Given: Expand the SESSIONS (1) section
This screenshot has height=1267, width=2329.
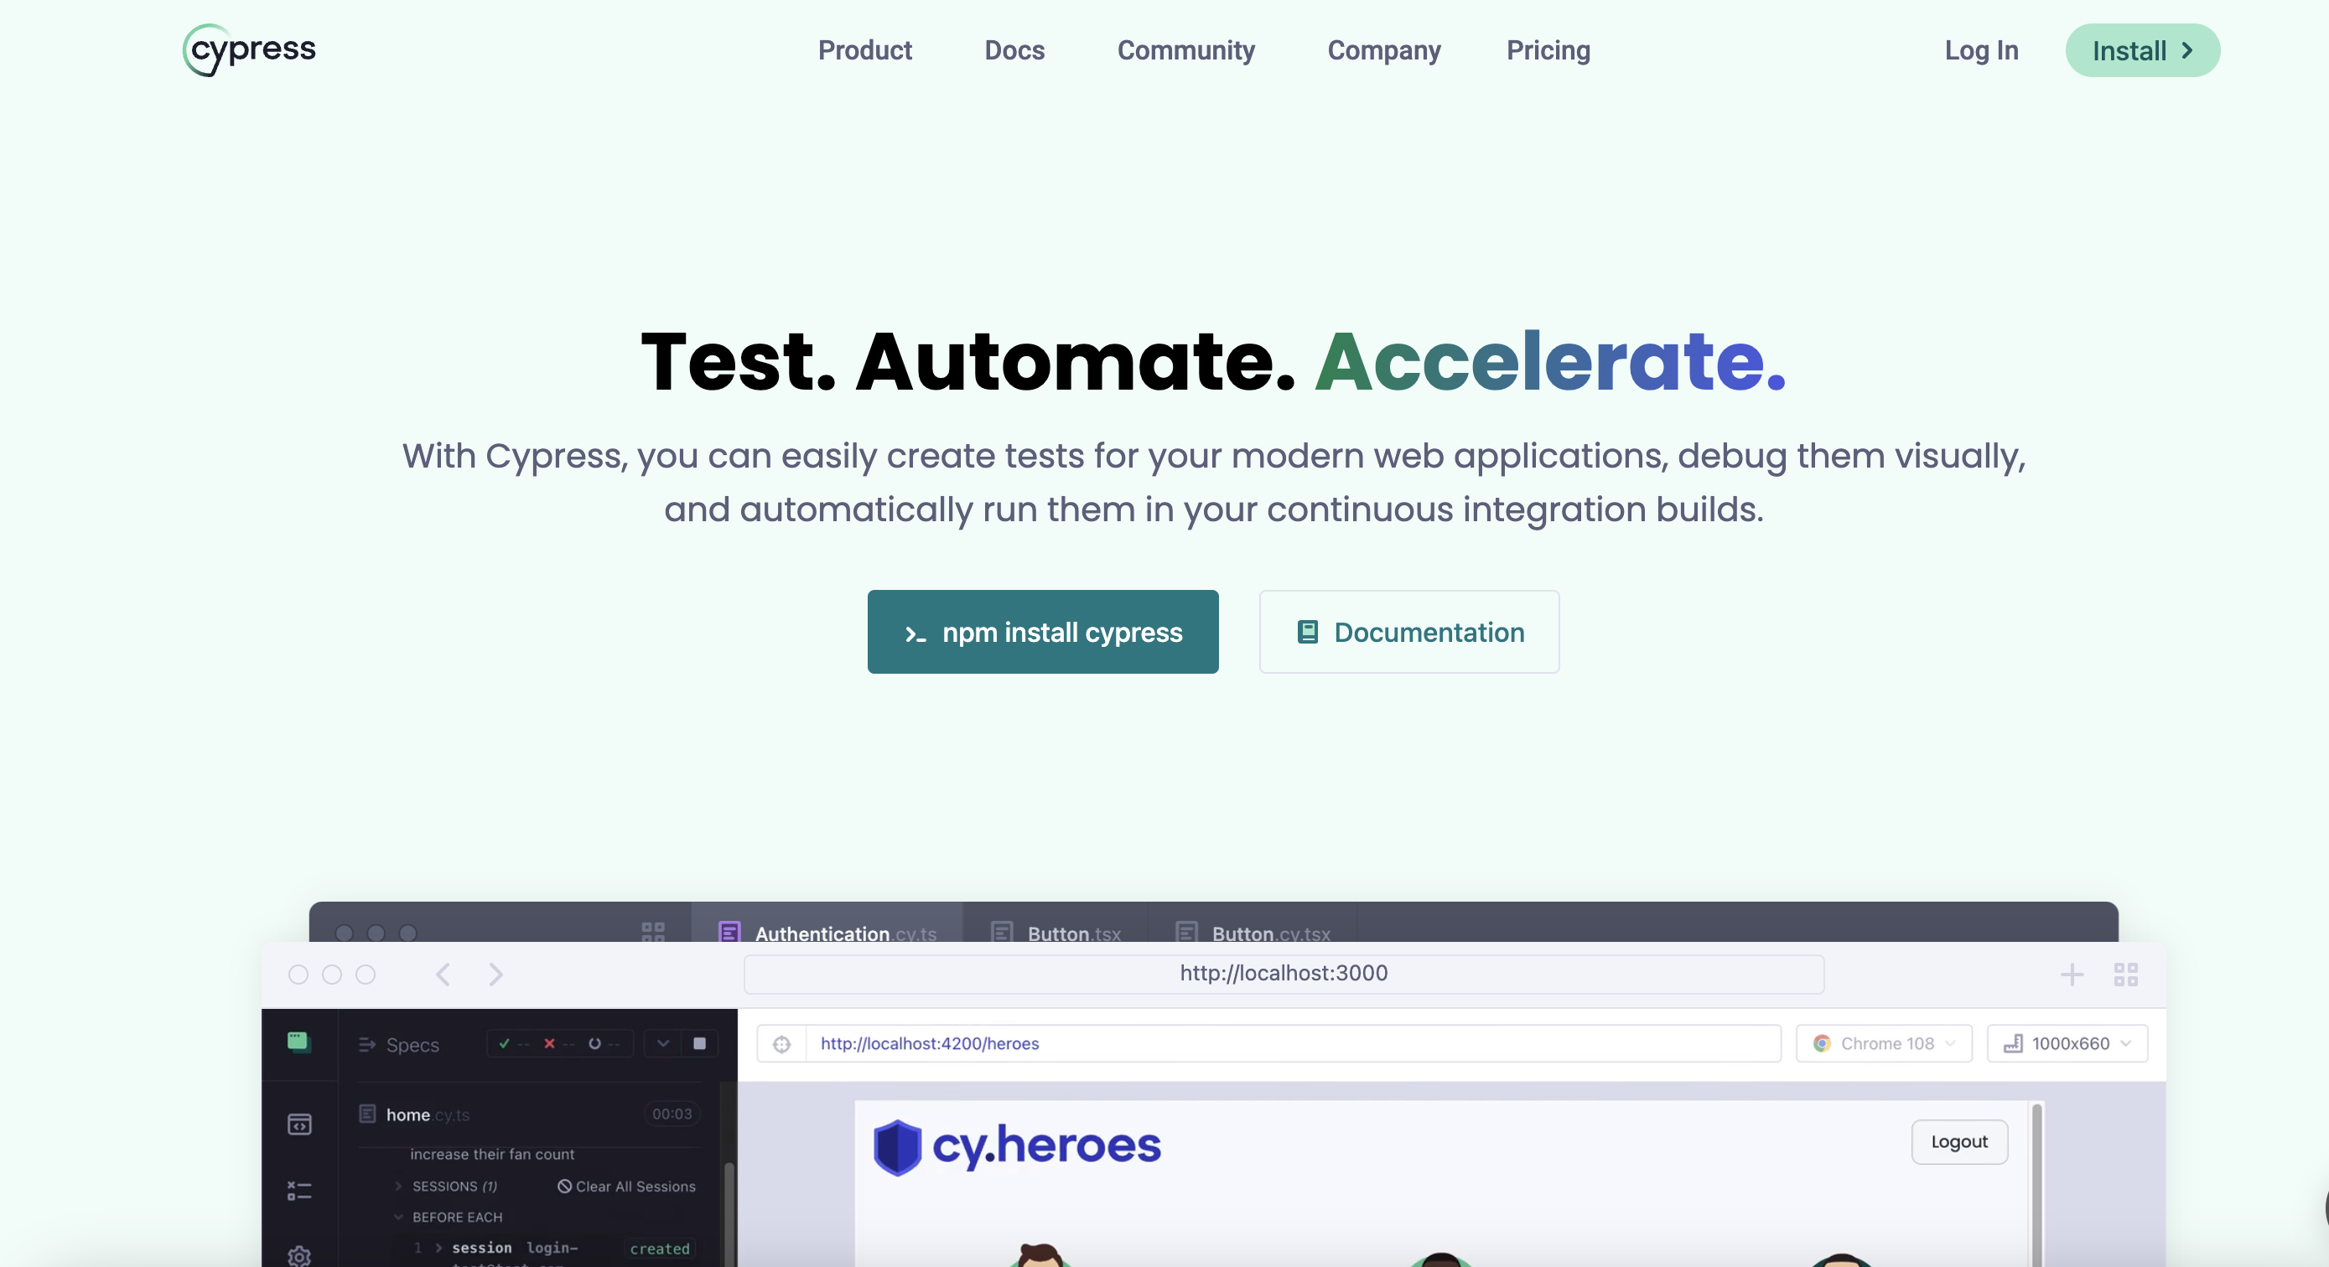Looking at the screenshot, I should (447, 1187).
